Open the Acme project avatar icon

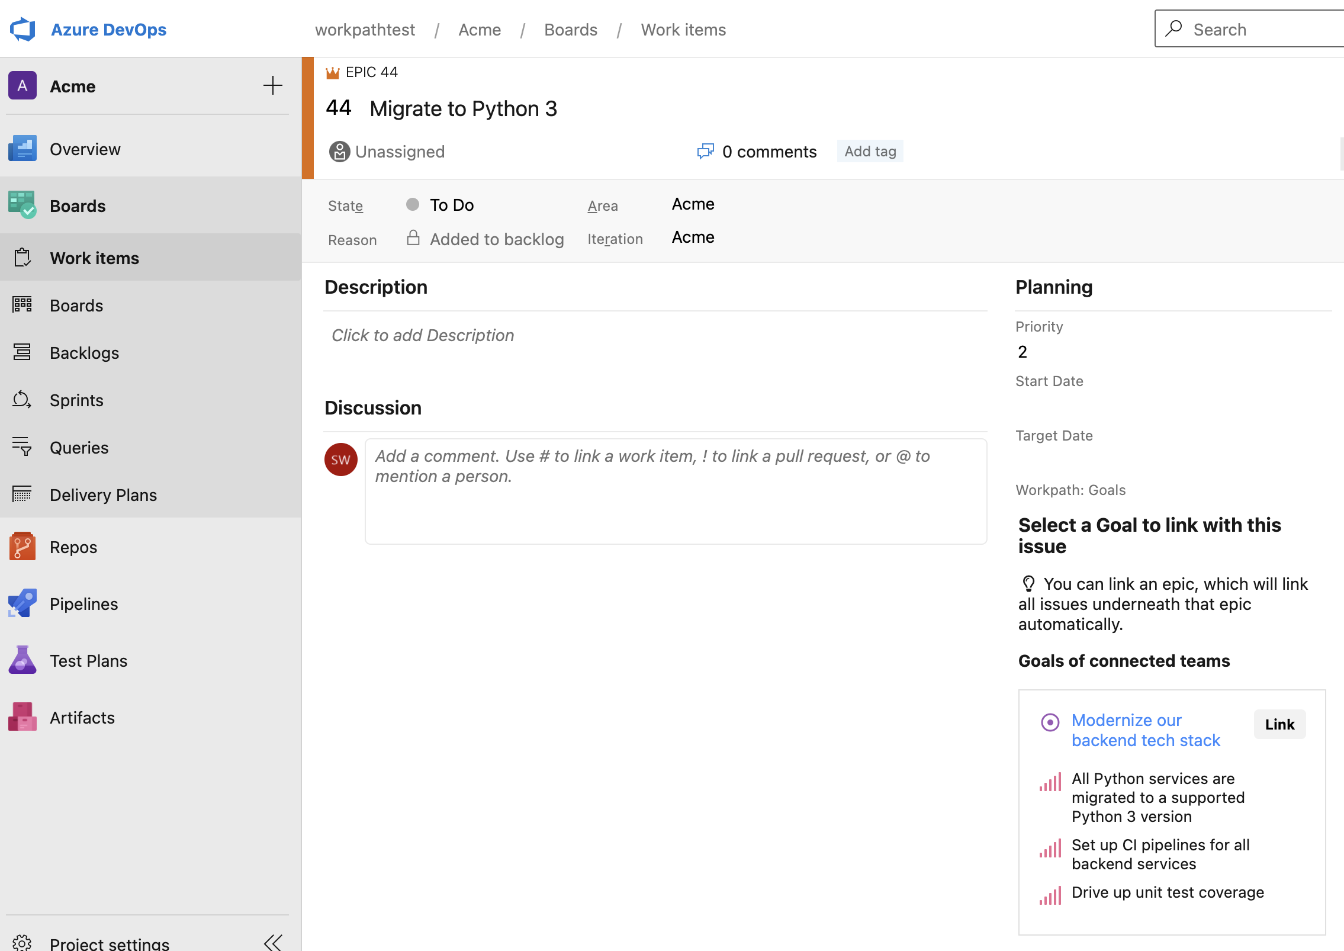(22, 86)
